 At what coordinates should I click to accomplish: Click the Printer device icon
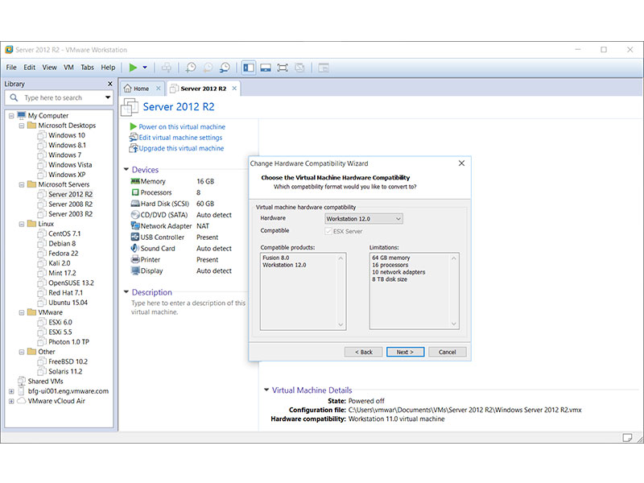tap(135, 259)
